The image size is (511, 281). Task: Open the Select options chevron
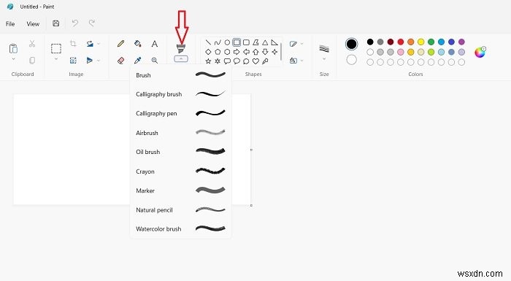click(56, 59)
